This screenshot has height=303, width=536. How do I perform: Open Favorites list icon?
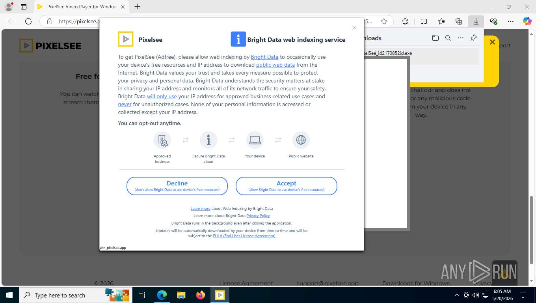tap(441, 21)
